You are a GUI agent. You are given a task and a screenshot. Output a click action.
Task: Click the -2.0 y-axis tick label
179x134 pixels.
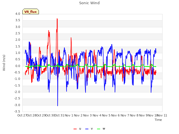coord(17,92)
